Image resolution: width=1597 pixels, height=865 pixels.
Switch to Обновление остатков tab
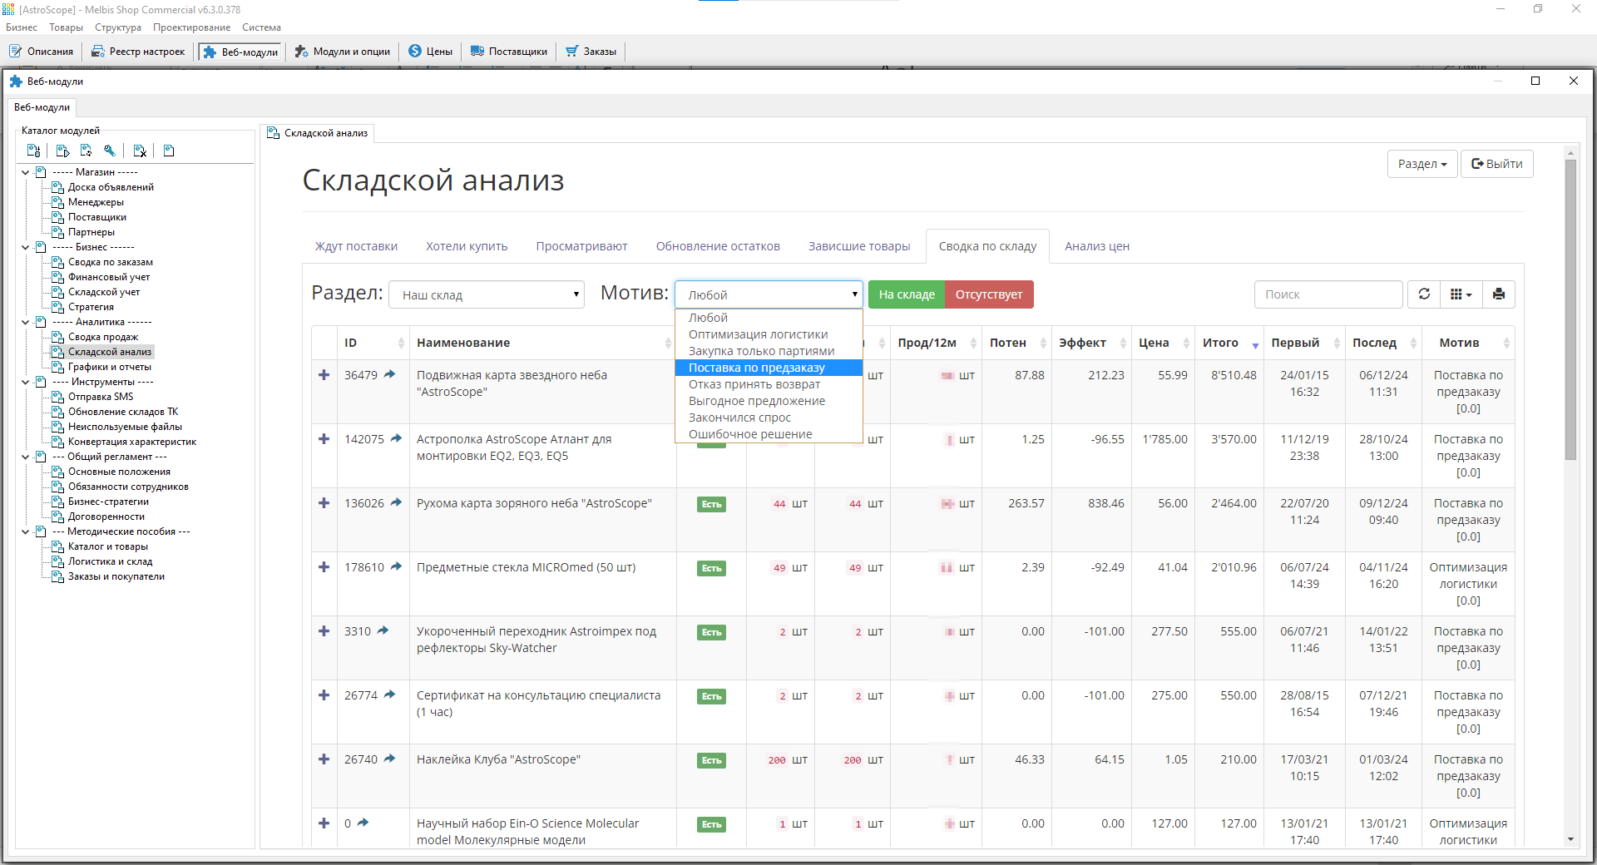point(718,246)
